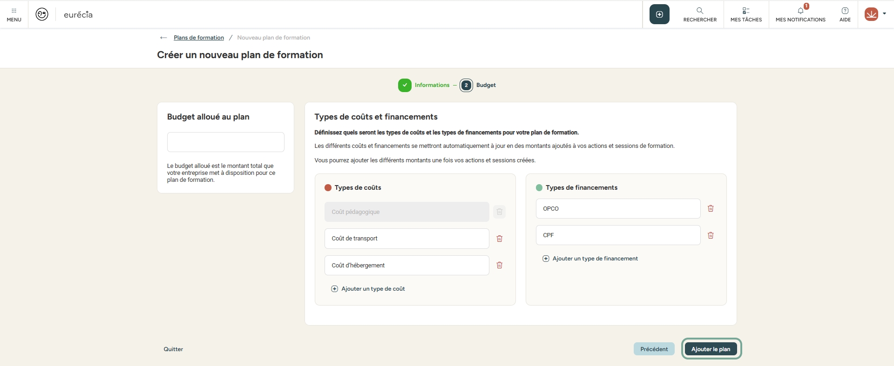The image size is (894, 366).
Task: Remove the OPCO financing type
Action: [711, 208]
